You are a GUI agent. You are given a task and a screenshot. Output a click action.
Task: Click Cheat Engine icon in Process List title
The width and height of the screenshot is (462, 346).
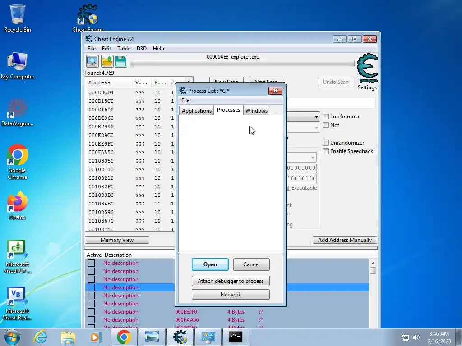183,91
